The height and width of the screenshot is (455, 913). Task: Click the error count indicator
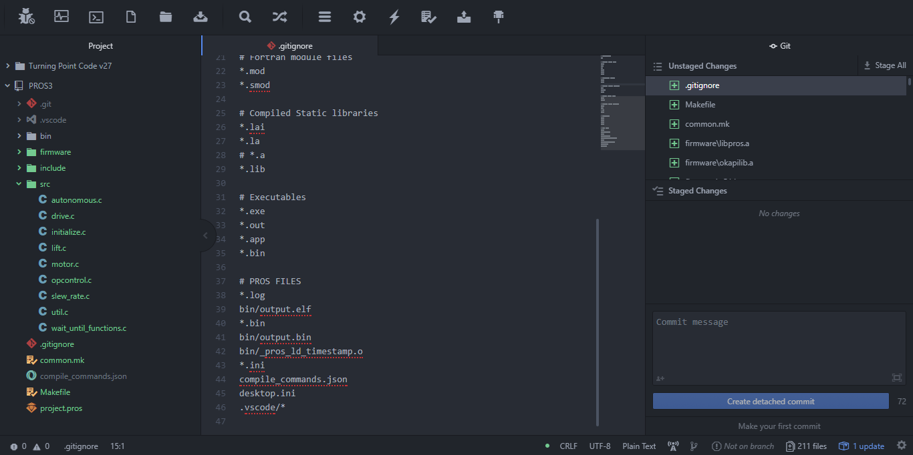(18, 446)
